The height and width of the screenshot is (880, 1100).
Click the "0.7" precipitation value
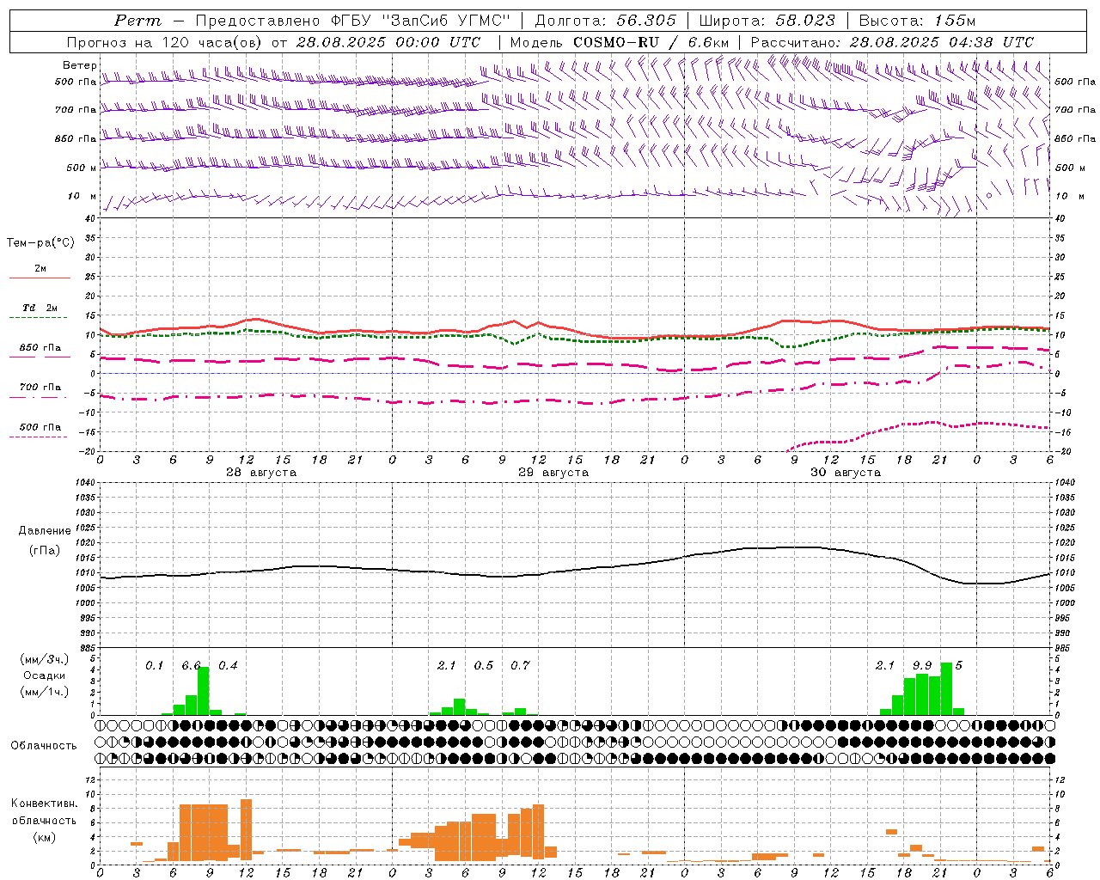click(x=520, y=666)
